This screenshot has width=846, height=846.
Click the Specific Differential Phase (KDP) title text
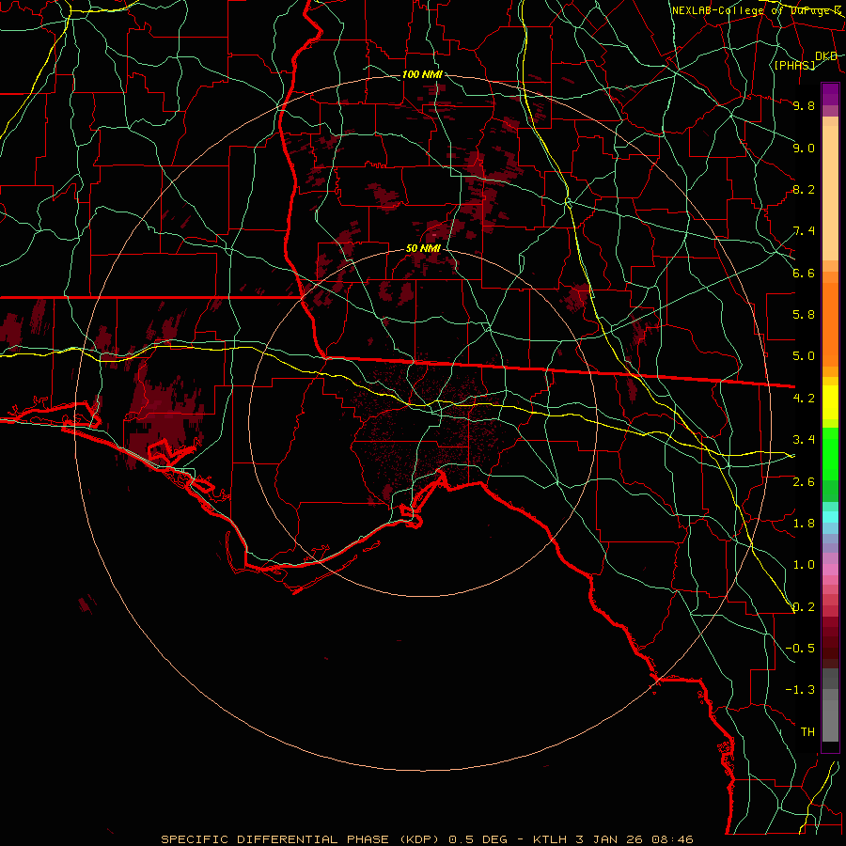coord(302,839)
